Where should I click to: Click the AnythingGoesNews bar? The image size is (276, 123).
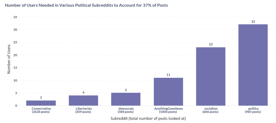coord(168,92)
